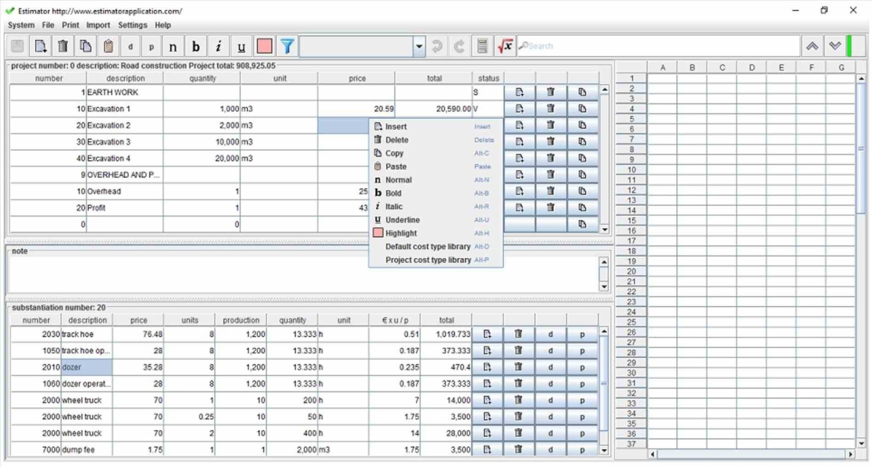Click the Redo arrow button

(458, 46)
